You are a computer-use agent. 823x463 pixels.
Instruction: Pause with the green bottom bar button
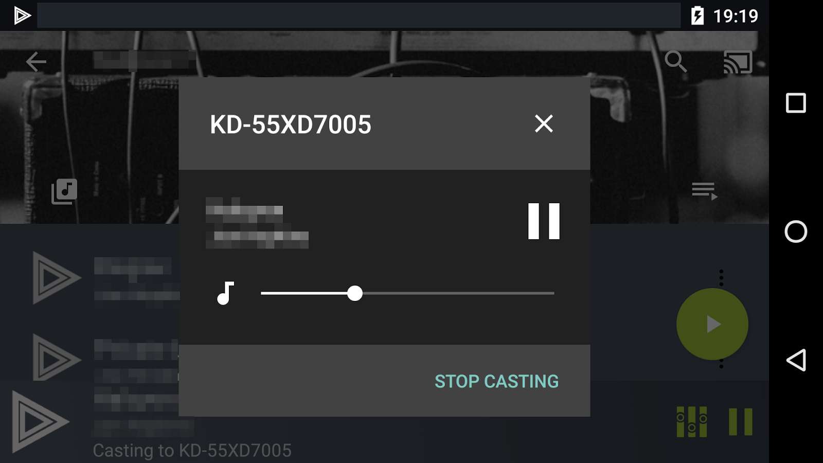tap(741, 422)
